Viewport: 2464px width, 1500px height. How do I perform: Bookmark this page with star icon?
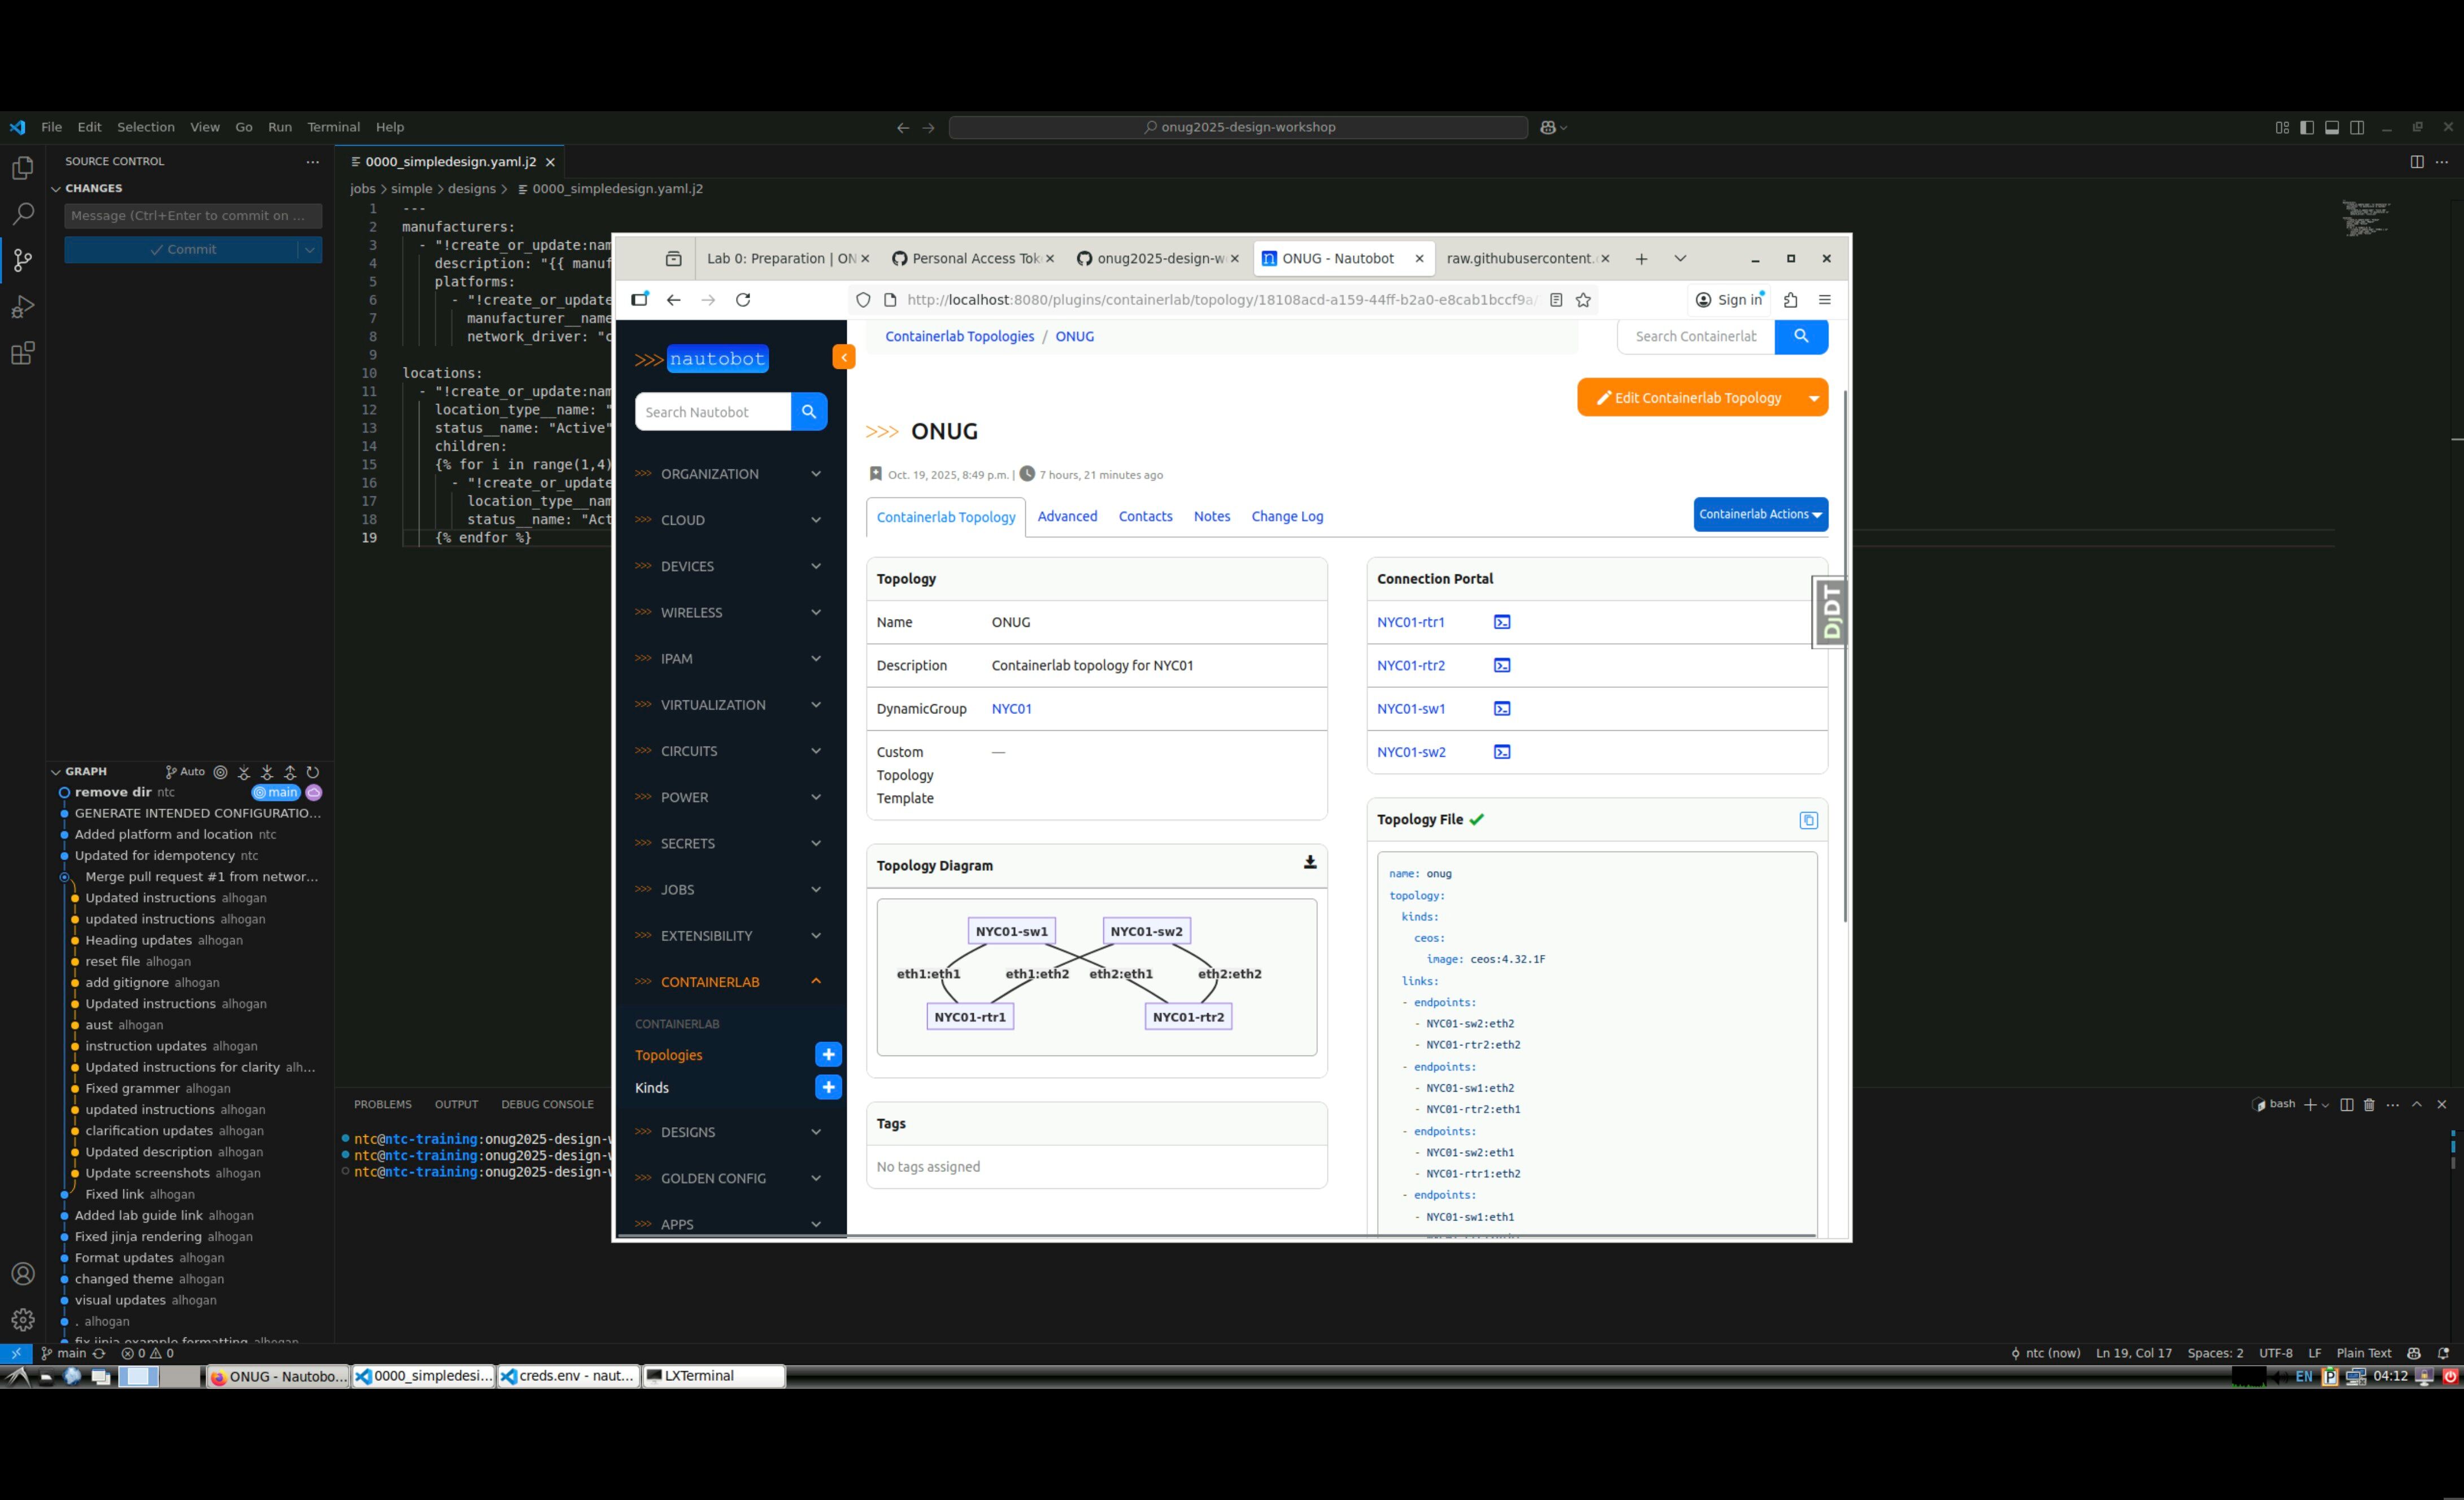tap(1583, 300)
